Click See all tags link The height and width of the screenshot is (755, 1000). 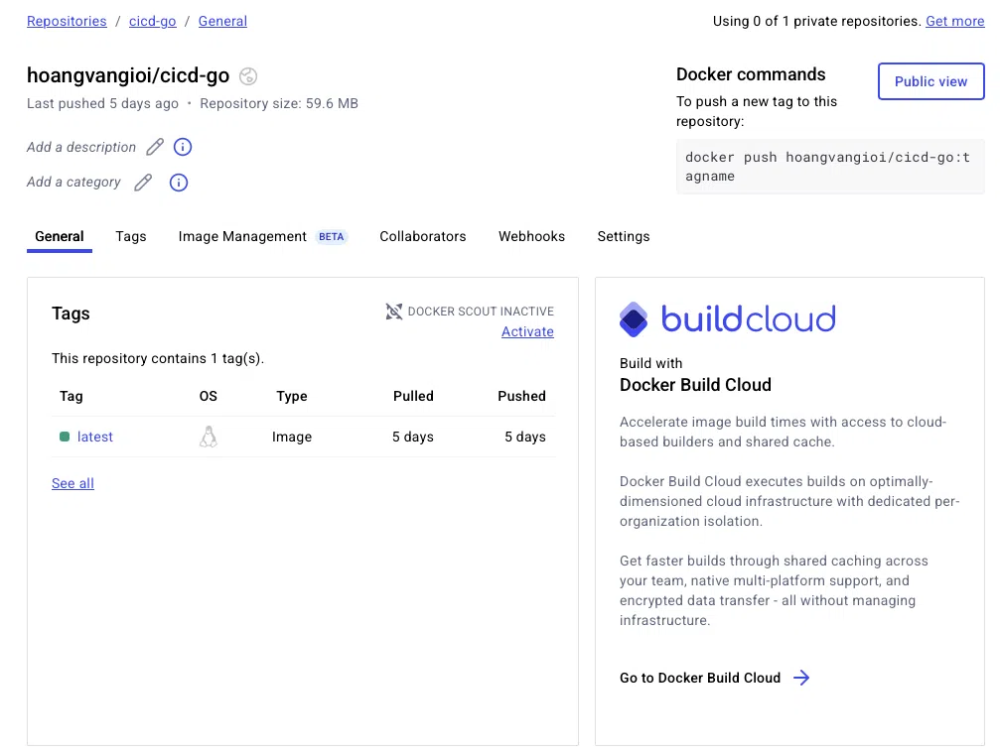pyautogui.click(x=72, y=483)
